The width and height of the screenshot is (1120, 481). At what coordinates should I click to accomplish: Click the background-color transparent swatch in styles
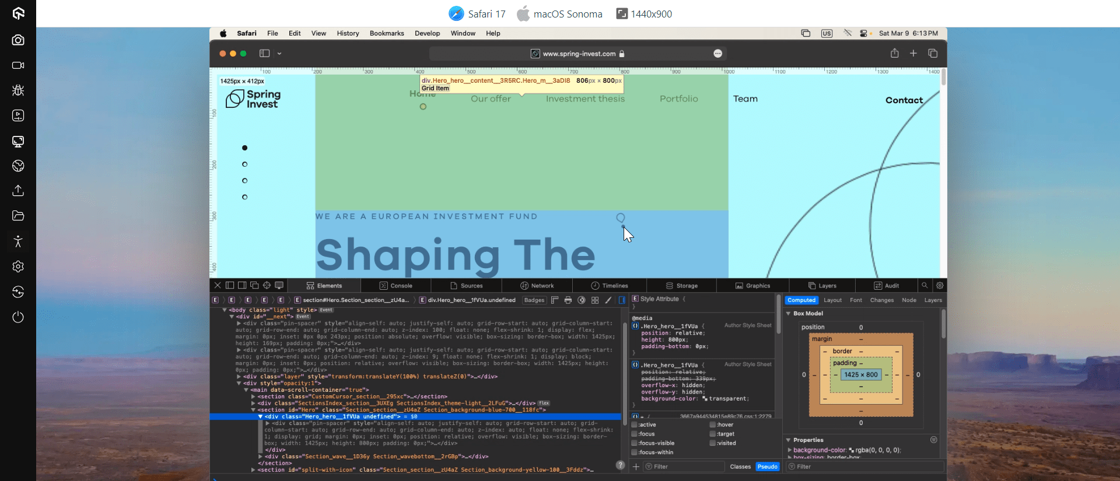click(x=705, y=399)
